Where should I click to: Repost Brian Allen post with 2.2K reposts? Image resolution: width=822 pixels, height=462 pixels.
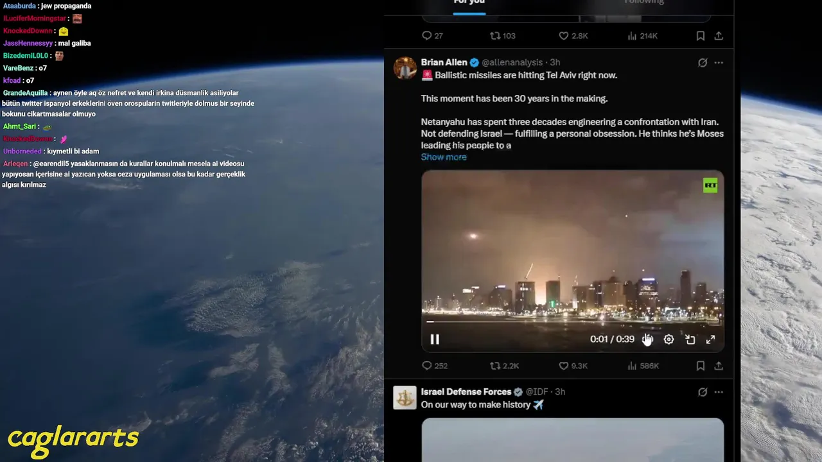pyautogui.click(x=504, y=366)
